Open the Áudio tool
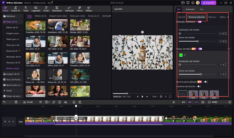This screenshot has height=138, width=234. 46,9
